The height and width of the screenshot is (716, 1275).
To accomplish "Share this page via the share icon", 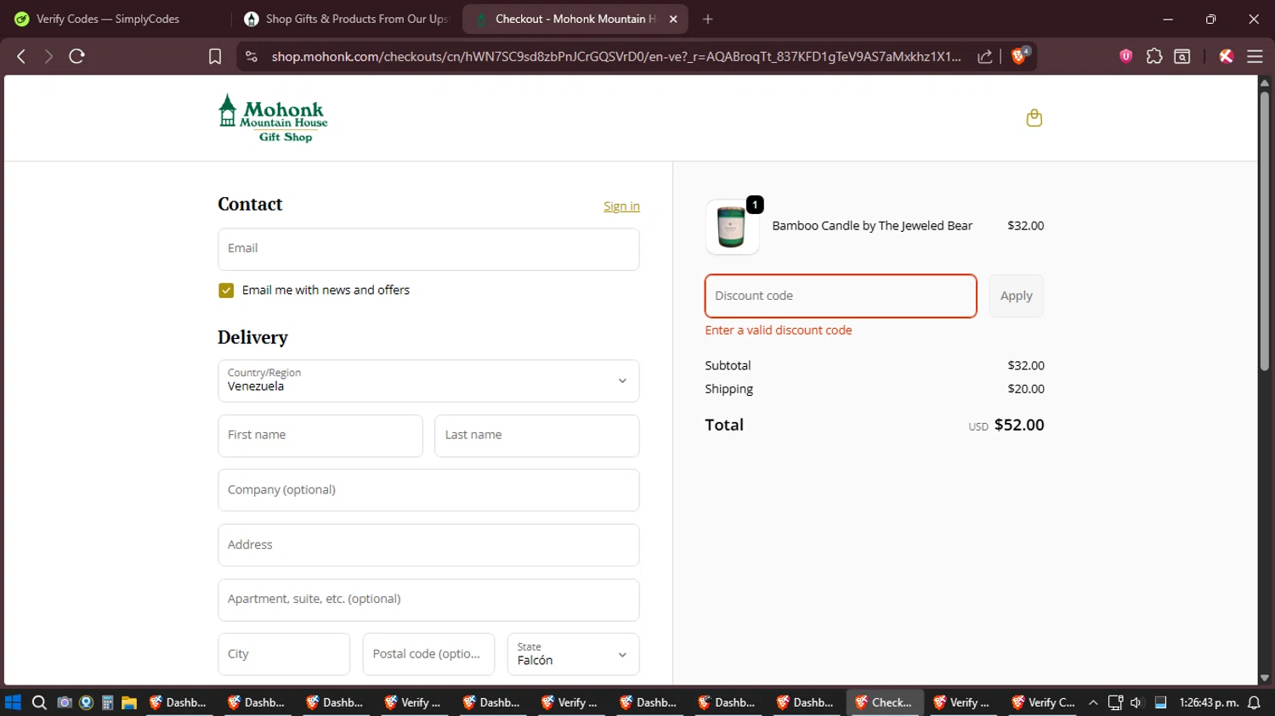I will (985, 56).
